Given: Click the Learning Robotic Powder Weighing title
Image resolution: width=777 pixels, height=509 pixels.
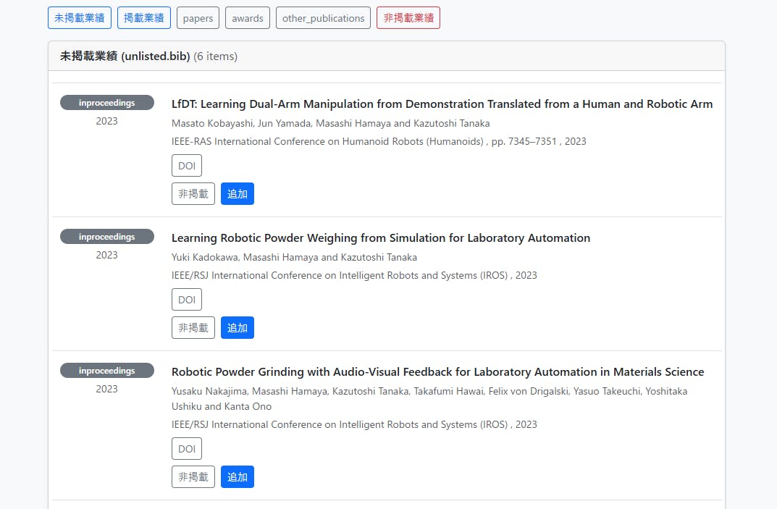Looking at the screenshot, I should point(380,238).
